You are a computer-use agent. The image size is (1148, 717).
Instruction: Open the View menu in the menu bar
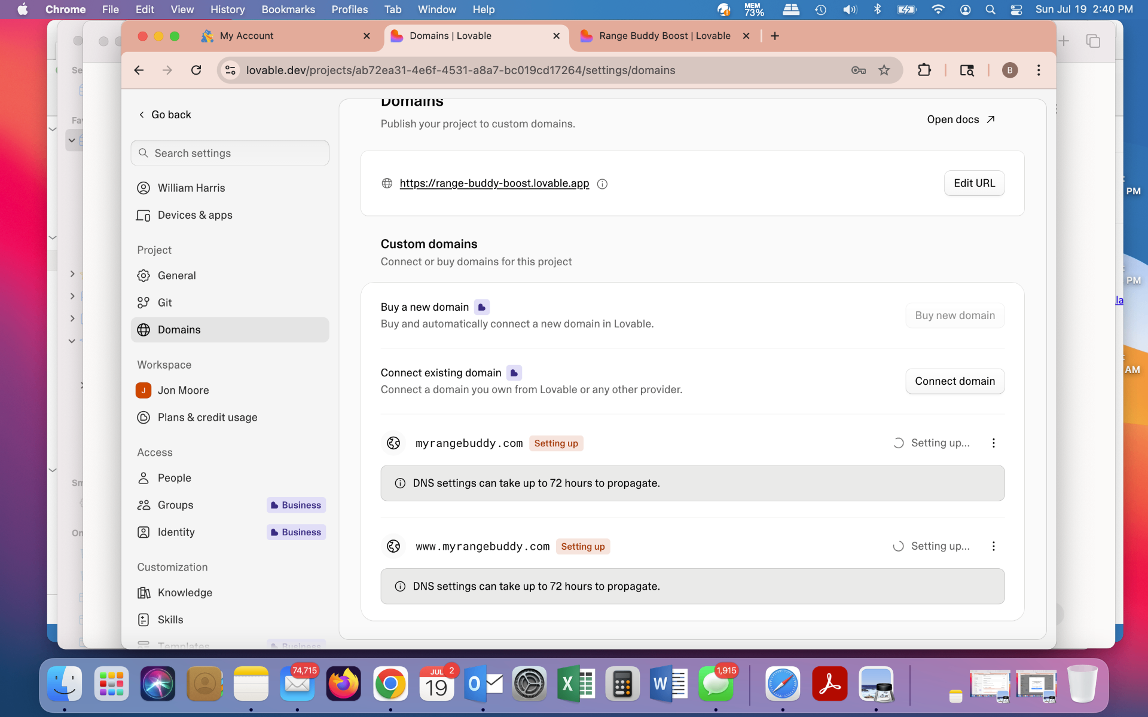click(182, 10)
